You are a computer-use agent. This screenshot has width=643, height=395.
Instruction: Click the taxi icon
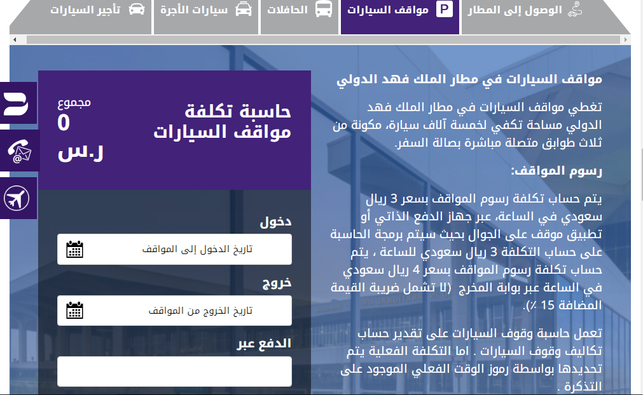(x=244, y=9)
